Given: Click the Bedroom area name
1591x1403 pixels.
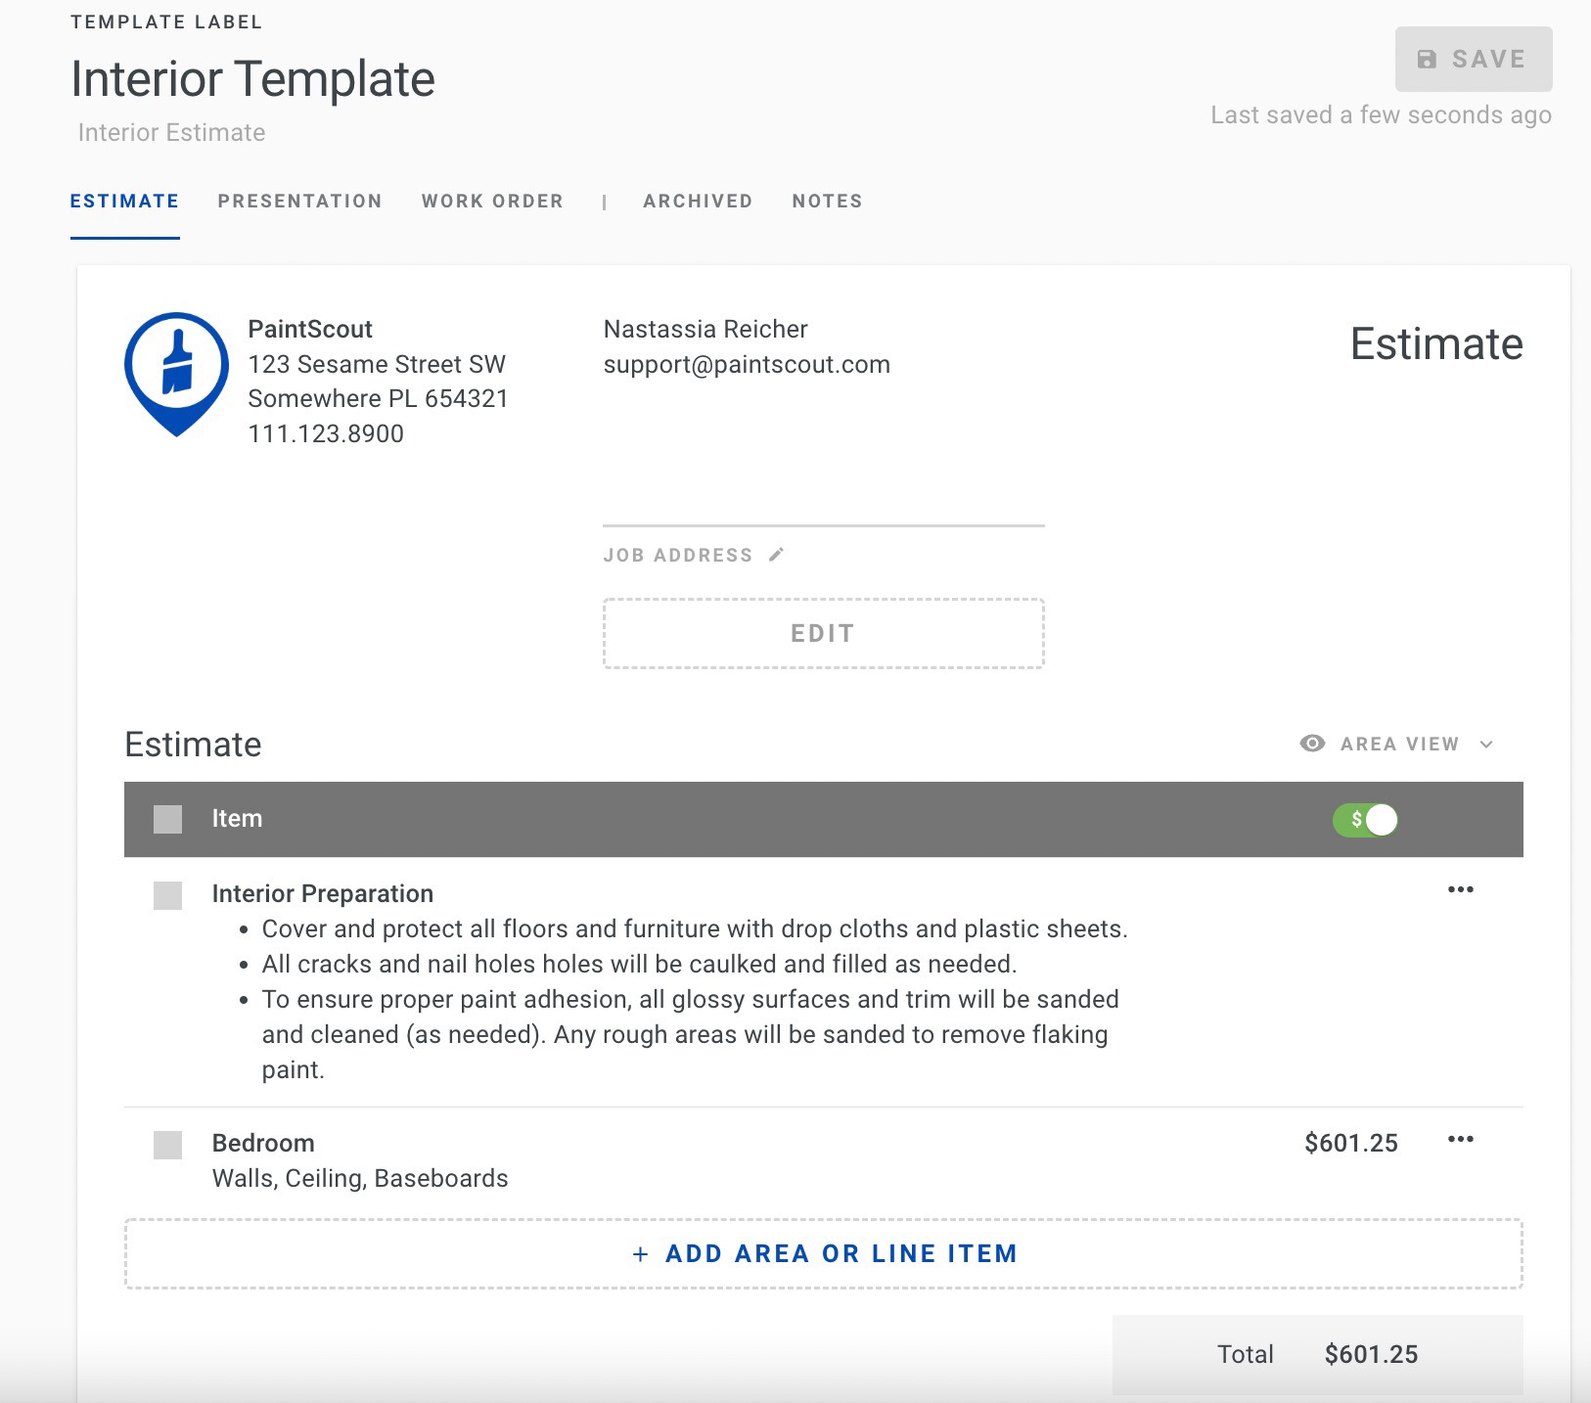Looking at the screenshot, I should [x=263, y=1143].
